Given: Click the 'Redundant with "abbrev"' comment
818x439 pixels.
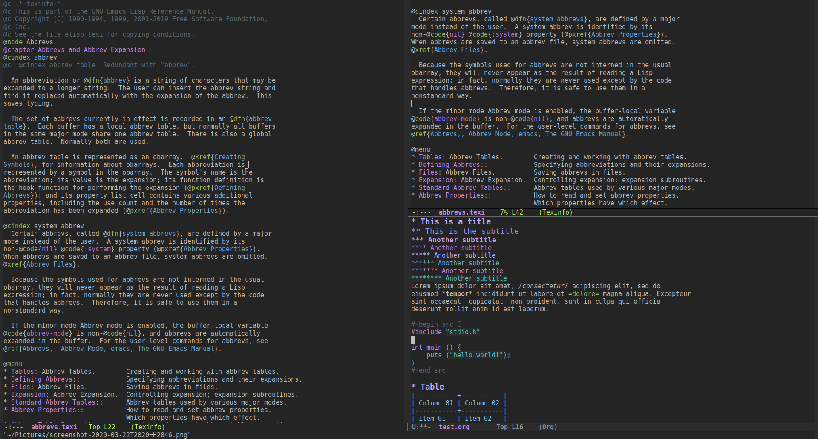Looking at the screenshot, I should (x=149, y=65).
